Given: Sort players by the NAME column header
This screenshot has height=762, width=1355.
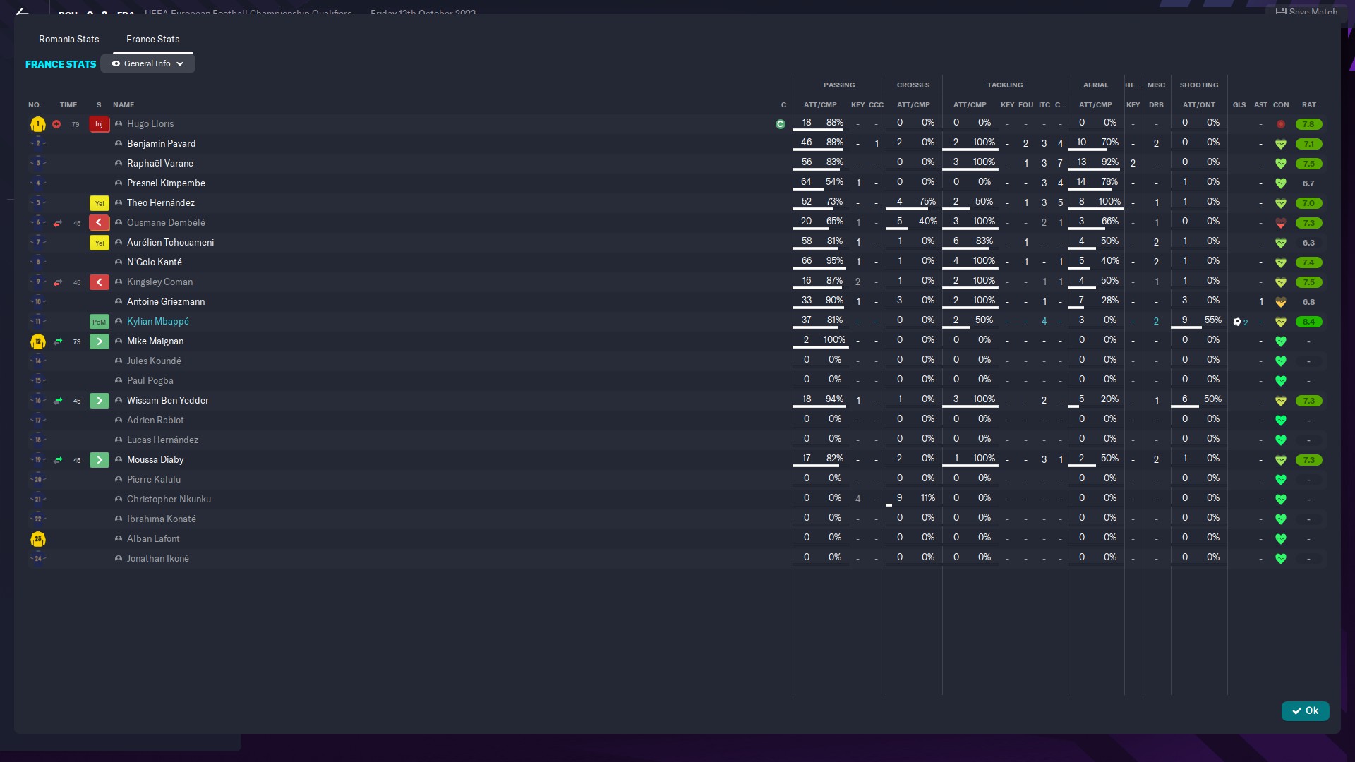Looking at the screenshot, I should tap(124, 104).
